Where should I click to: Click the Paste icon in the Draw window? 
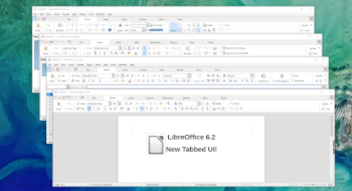point(38,27)
